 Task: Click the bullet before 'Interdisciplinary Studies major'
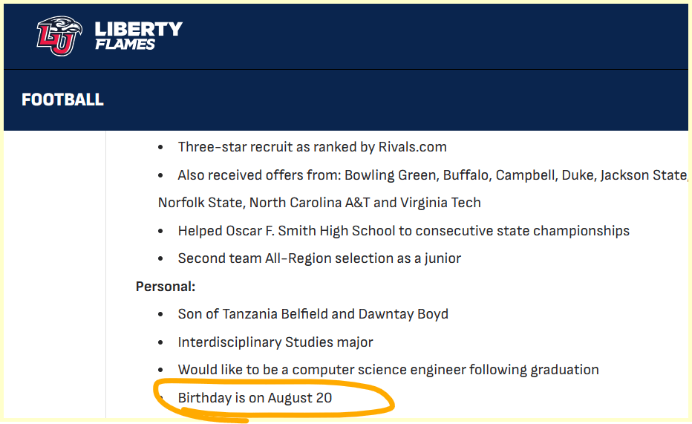tap(161, 343)
